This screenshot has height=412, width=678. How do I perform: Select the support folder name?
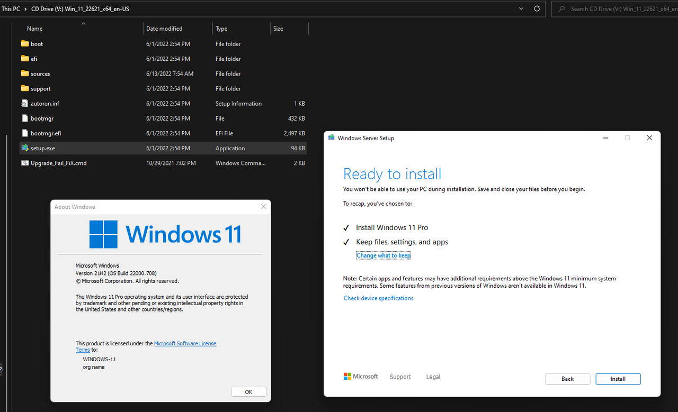[41, 88]
